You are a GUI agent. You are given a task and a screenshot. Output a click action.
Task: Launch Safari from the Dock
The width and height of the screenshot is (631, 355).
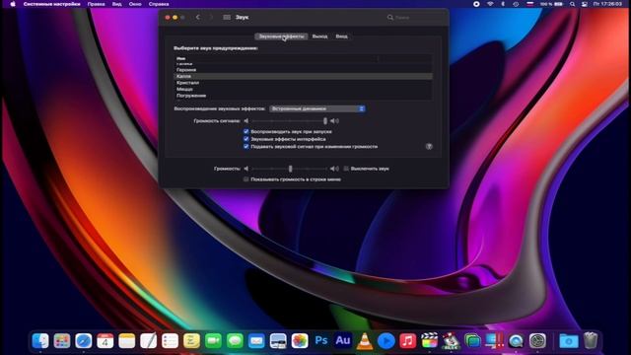tap(83, 341)
